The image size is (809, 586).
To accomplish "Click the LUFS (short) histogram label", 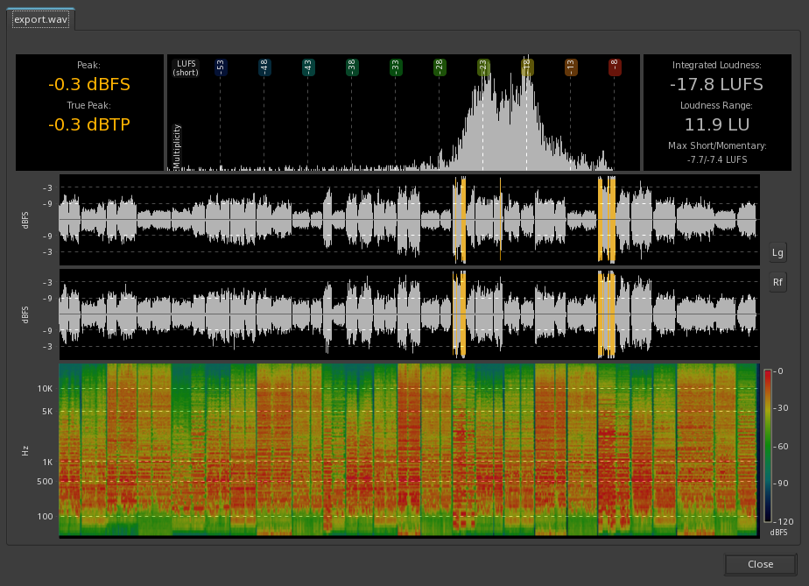I will pyautogui.click(x=186, y=67).
